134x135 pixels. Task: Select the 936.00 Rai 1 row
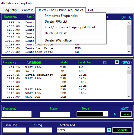tap(65, 71)
